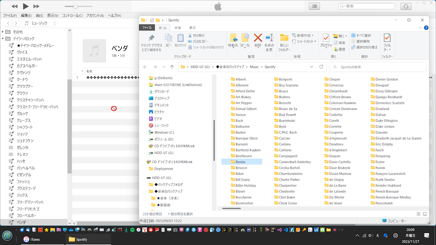Viewport: 436px width, 245px height.
Task: Open the ミュージック media type dropdown
Action: [x=40, y=23]
